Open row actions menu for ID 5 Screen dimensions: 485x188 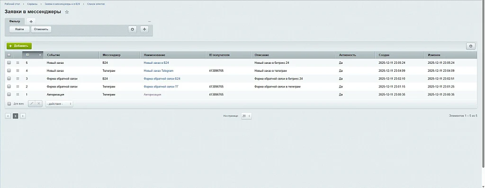[18, 63]
